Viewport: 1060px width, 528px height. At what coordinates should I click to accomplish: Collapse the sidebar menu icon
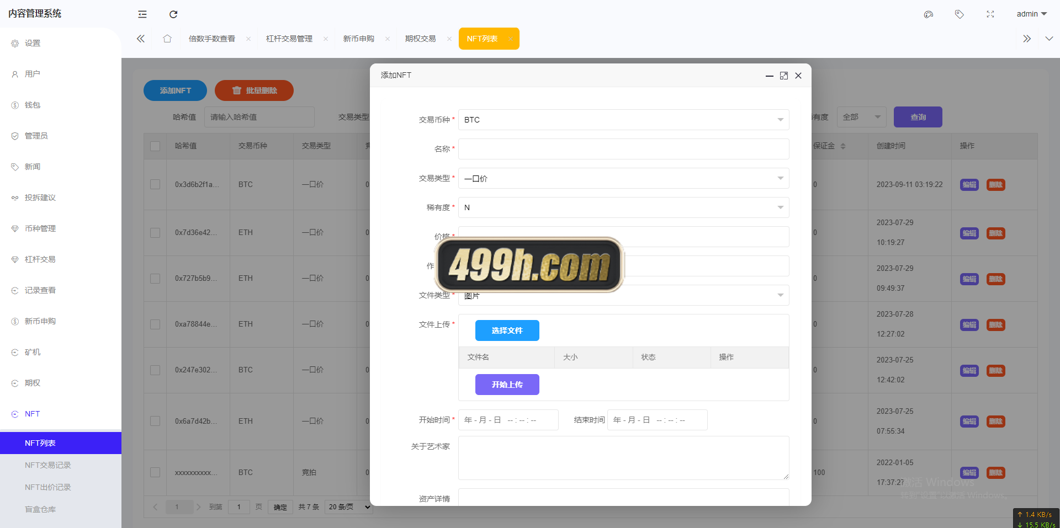[x=142, y=14]
